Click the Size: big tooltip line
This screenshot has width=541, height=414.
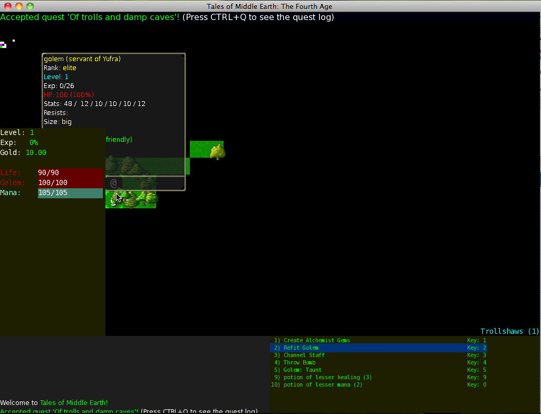[57, 122]
